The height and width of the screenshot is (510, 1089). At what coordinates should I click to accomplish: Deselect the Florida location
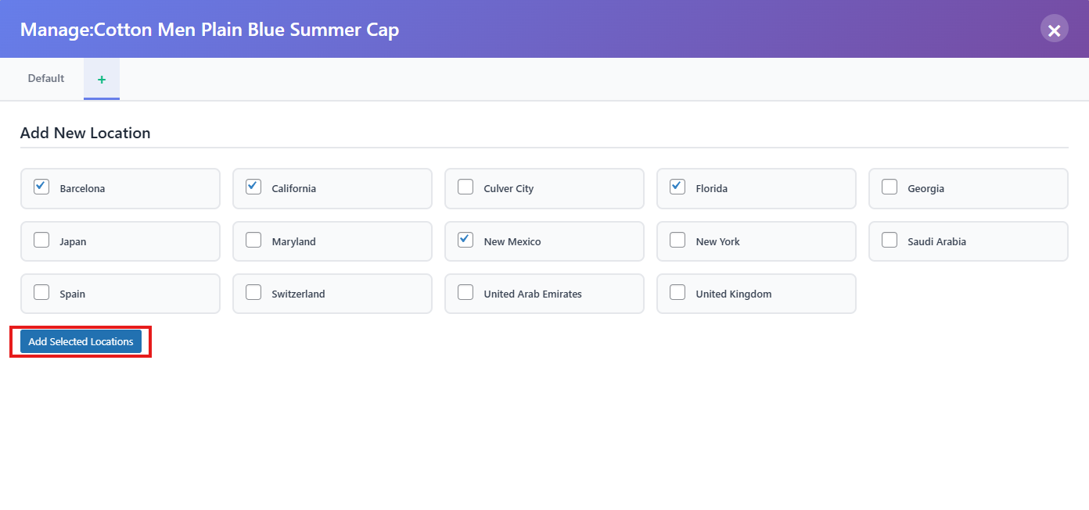click(x=677, y=187)
